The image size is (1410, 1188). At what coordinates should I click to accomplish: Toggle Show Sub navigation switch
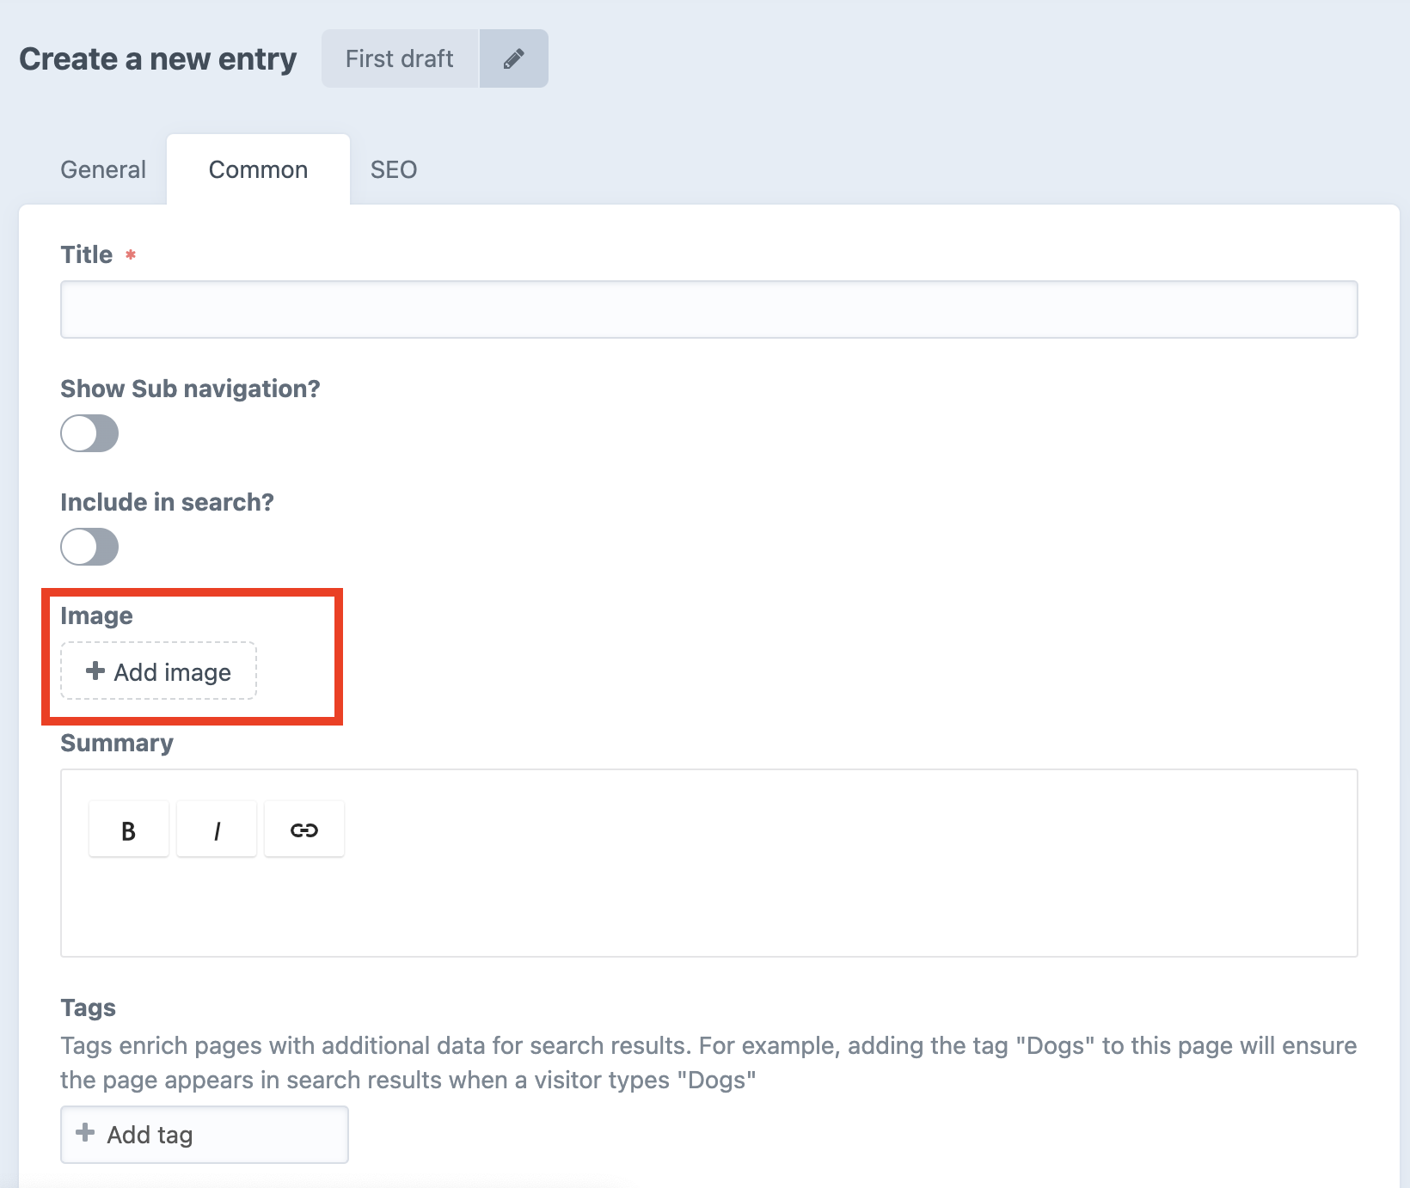[x=89, y=433]
